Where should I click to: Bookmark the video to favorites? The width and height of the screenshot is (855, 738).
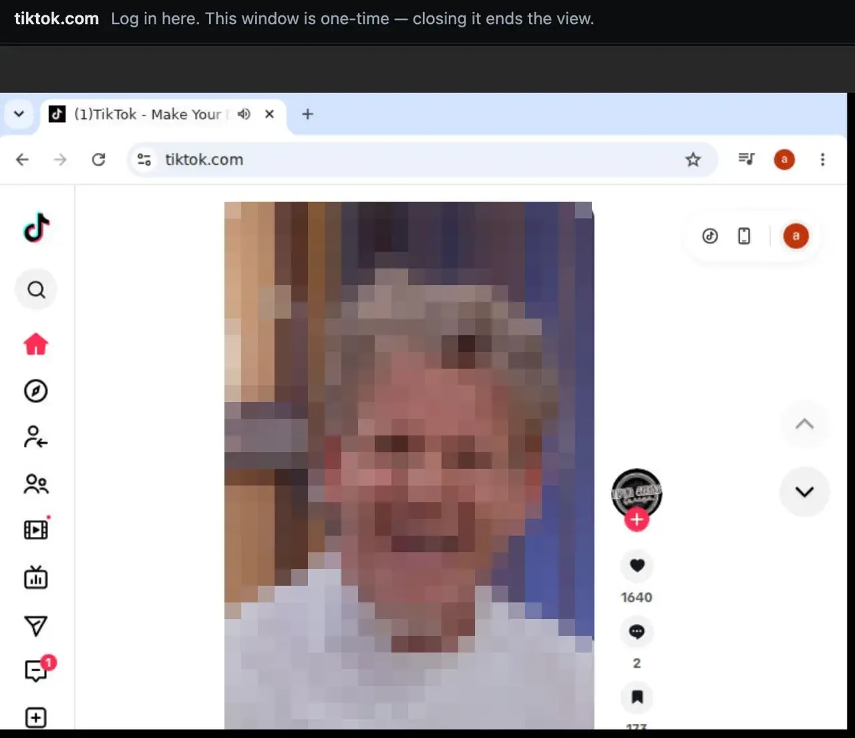click(637, 697)
